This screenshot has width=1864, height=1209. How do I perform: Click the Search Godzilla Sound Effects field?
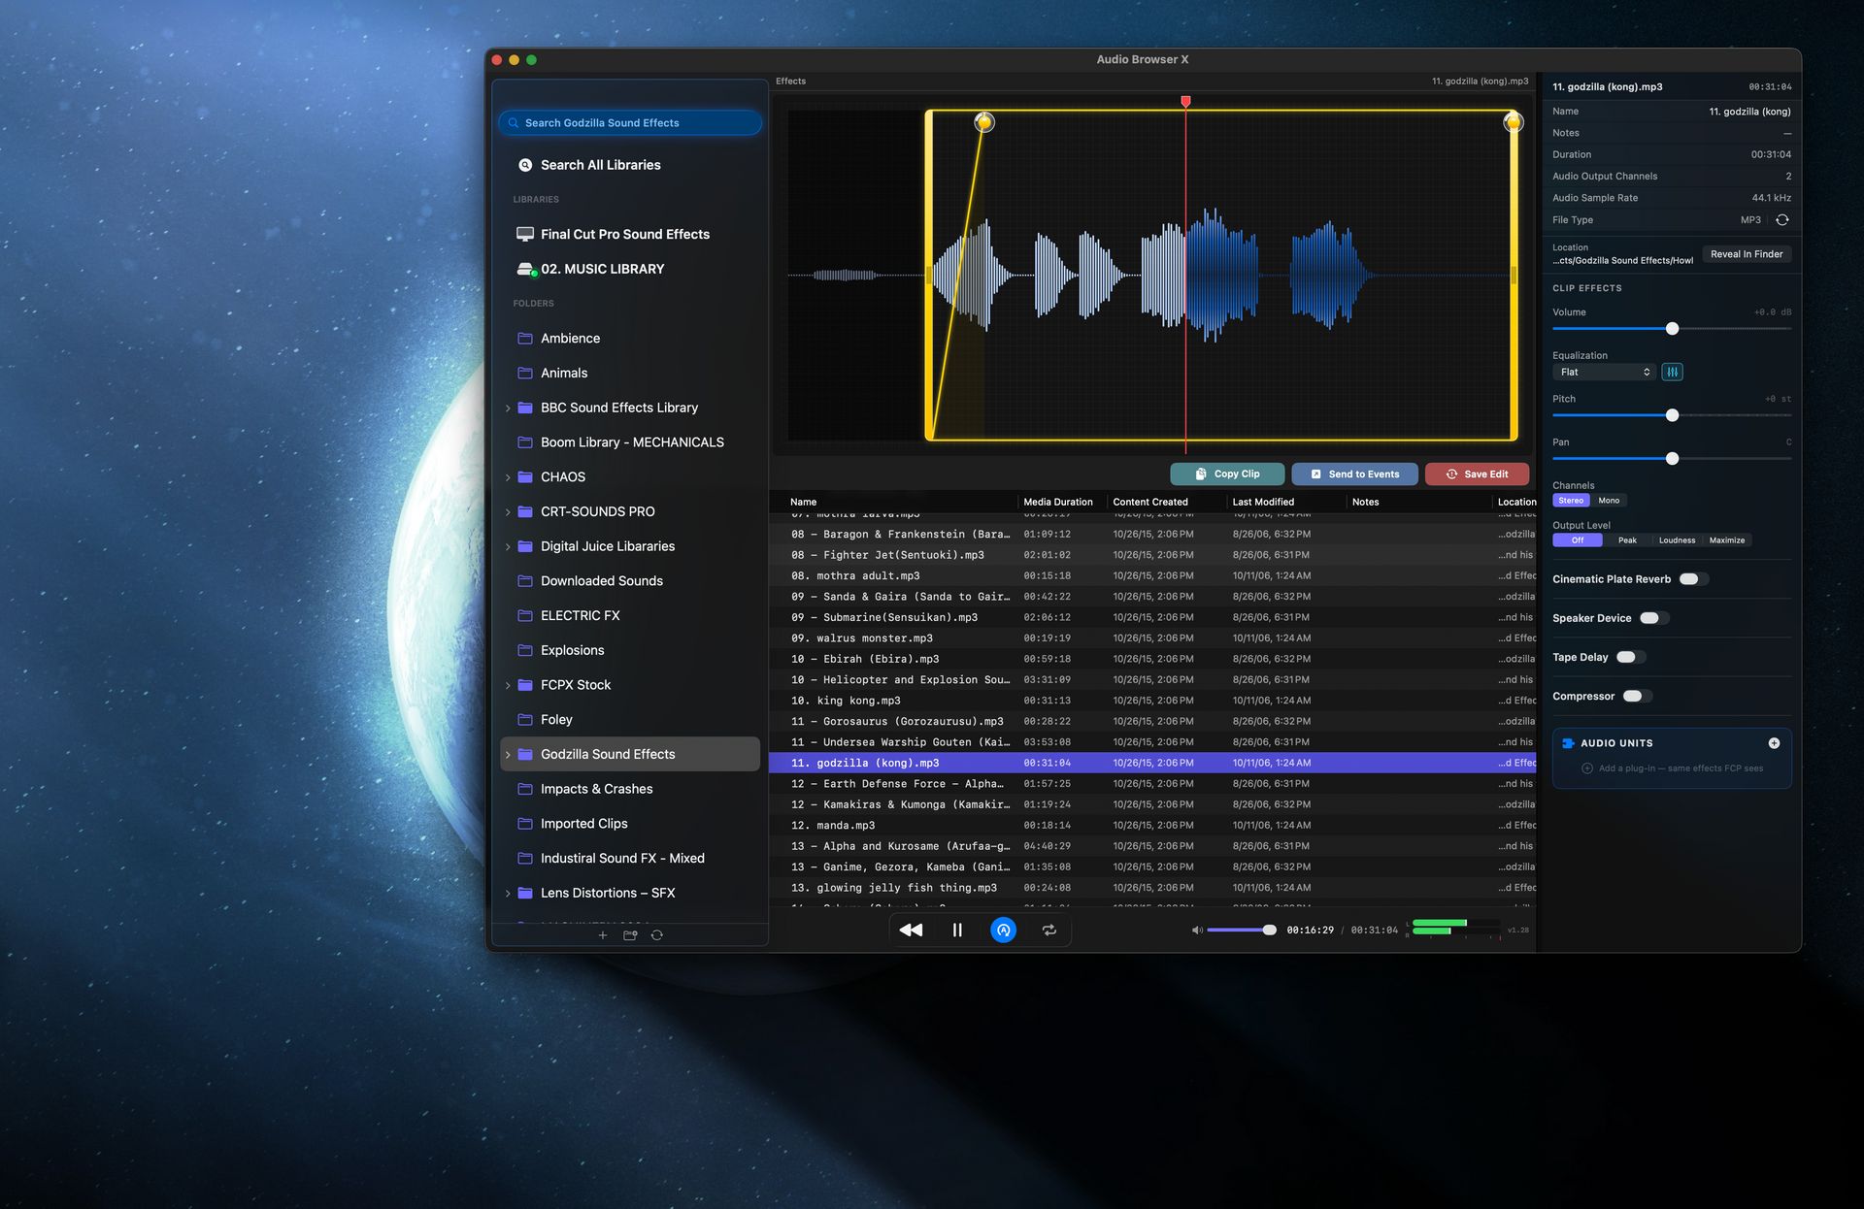(x=630, y=123)
